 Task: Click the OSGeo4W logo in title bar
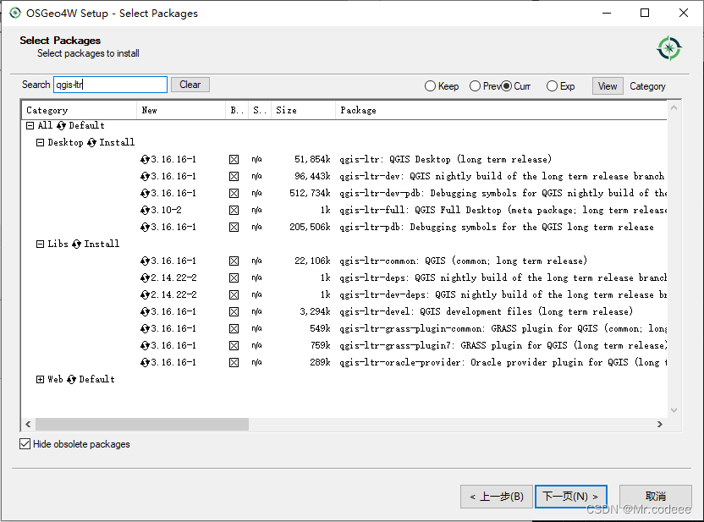(x=15, y=13)
